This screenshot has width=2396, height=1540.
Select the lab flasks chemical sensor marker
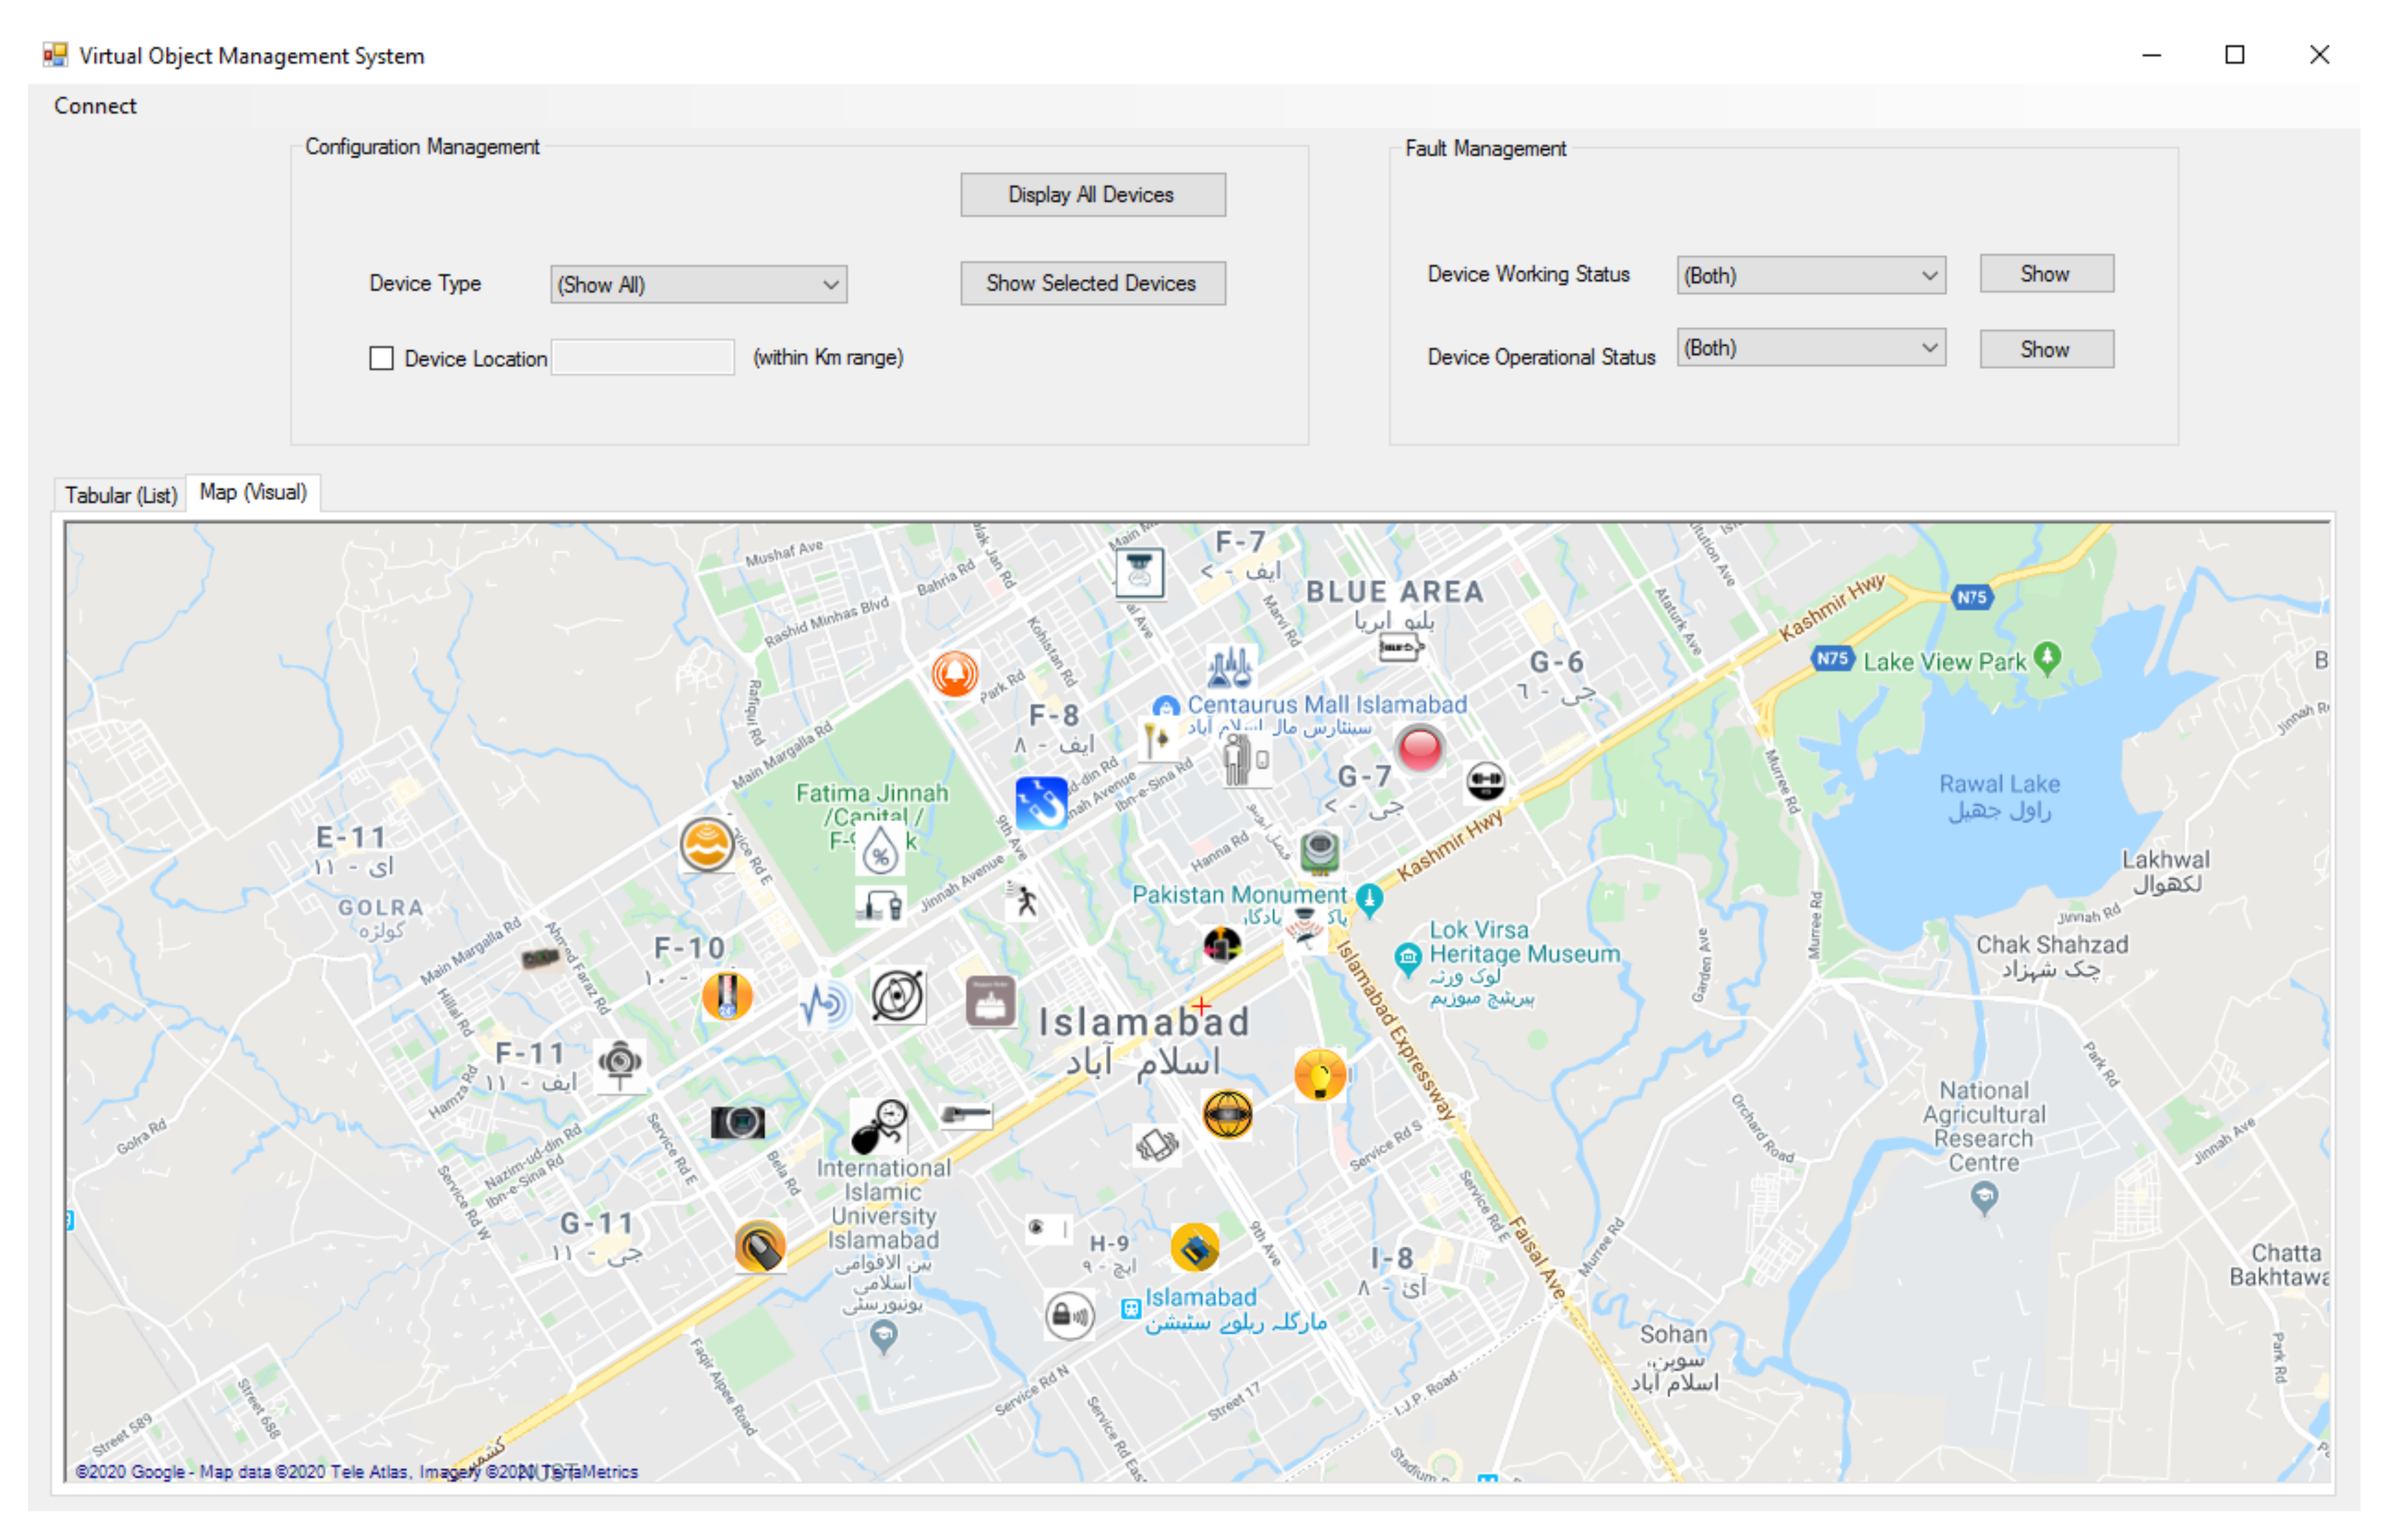point(1230,667)
